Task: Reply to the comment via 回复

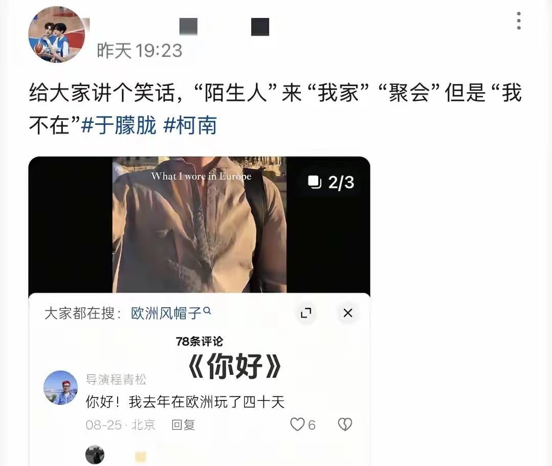Action: (x=183, y=425)
